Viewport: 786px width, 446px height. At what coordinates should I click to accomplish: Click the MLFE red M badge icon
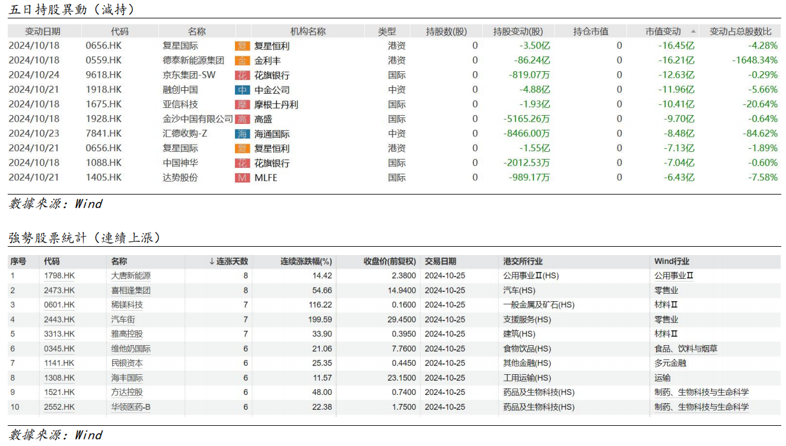pos(242,177)
